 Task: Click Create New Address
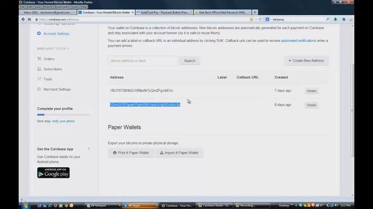click(307, 60)
